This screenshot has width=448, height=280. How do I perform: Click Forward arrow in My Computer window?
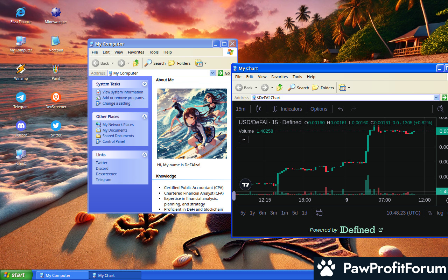[121, 63]
